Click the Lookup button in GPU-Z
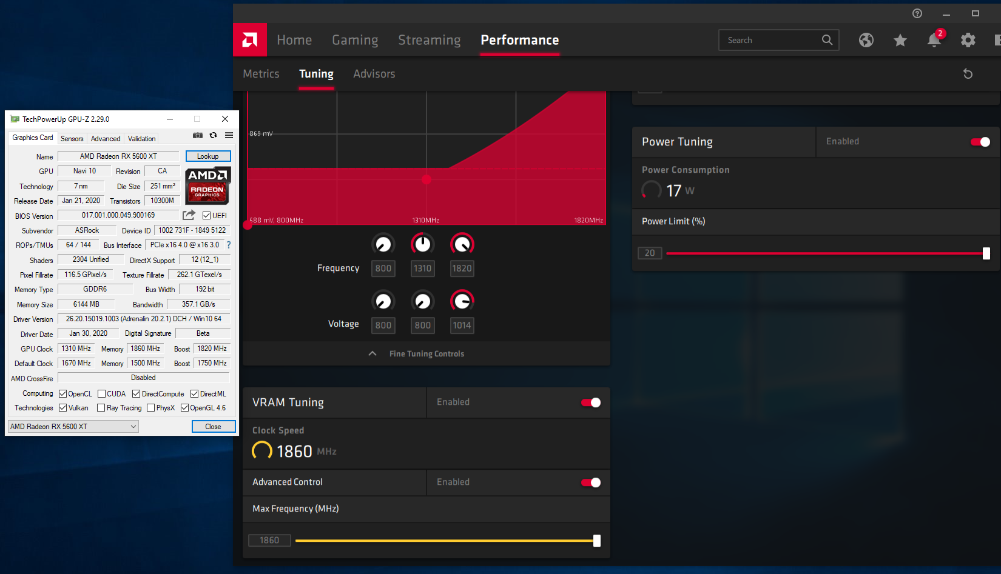 point(208,156)
